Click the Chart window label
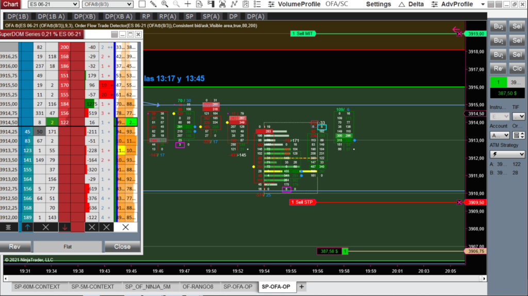The width and height of the screenshot is (528, 296). (10, 4)
